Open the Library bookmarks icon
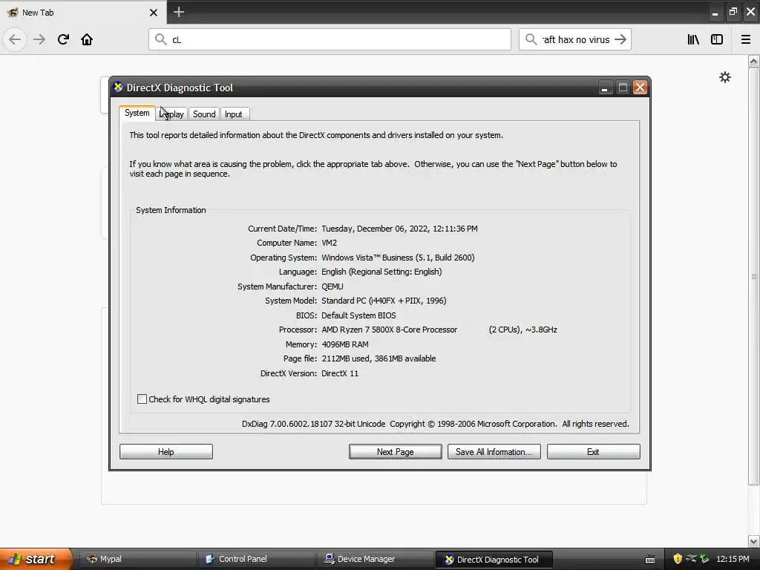The height and width of the screenshot is (570, 760). 693,39
